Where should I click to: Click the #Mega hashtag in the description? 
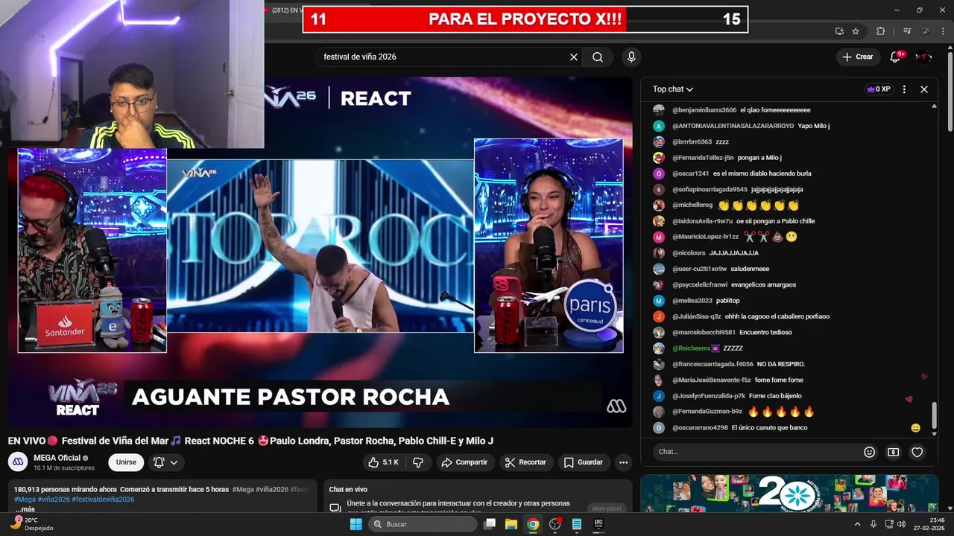(x=25, y=500)
